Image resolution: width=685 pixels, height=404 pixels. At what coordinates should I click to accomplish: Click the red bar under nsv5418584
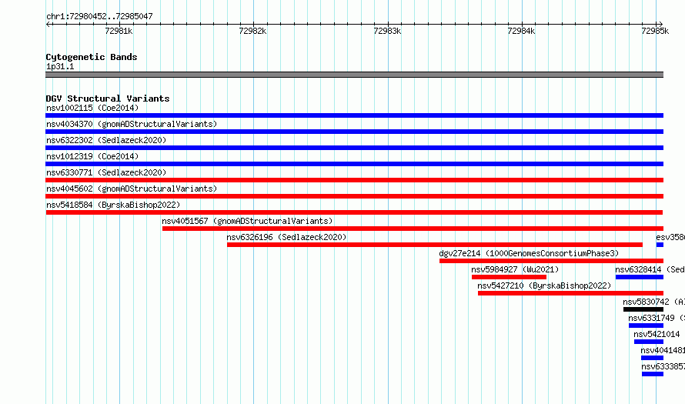coord(354,212)
